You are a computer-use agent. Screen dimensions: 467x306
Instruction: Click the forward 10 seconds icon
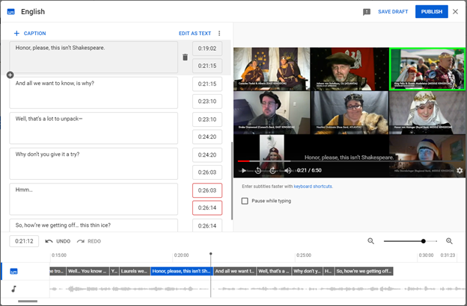pos(273,171)
